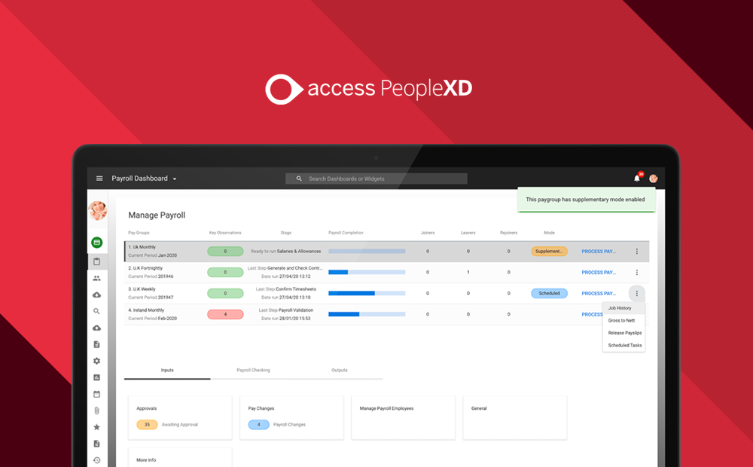Expand the Payroll Dashboard dropdown arrow
The image size is (753, 467).
(175, 179)
